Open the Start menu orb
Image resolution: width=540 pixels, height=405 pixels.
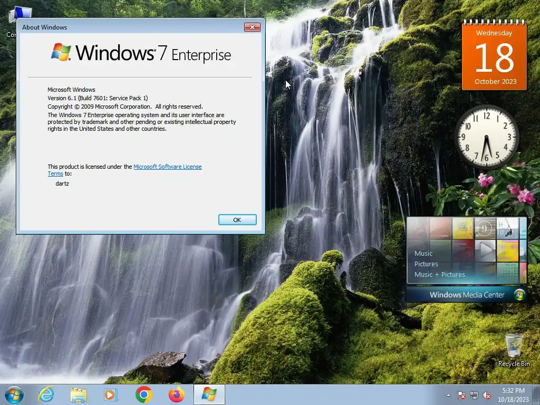(14, 394)
